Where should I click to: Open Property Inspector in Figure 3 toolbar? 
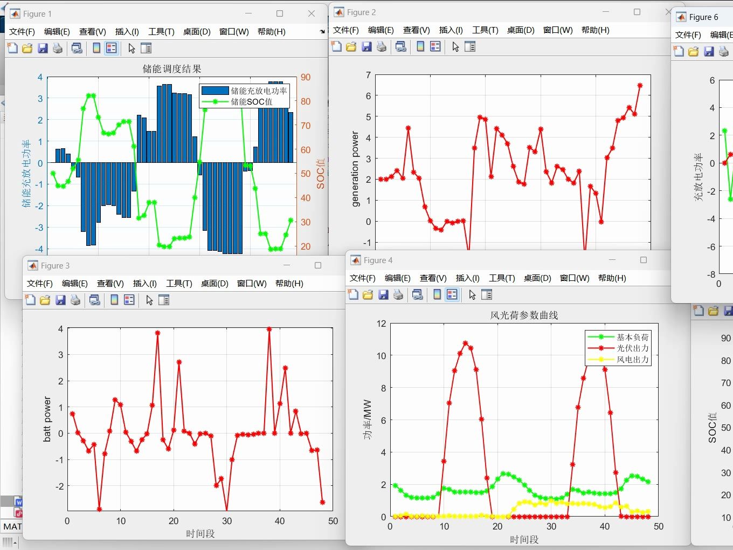(x=164, y=300)
